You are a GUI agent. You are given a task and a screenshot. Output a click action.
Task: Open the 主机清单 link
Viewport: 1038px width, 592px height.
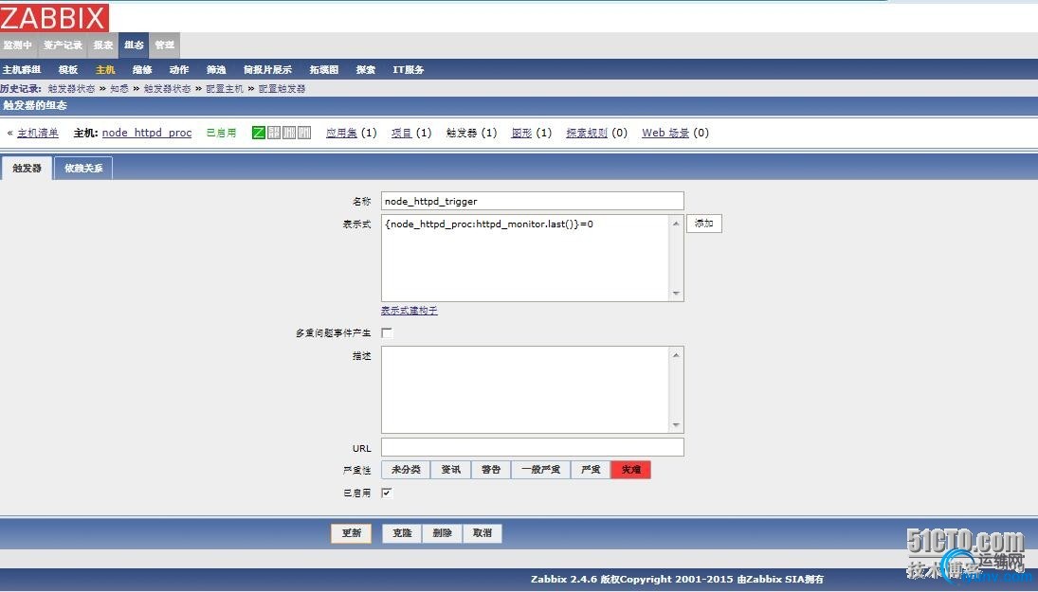[x=38, y=133]
